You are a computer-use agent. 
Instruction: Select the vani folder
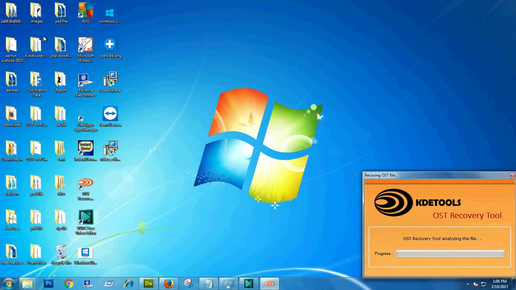61,151
